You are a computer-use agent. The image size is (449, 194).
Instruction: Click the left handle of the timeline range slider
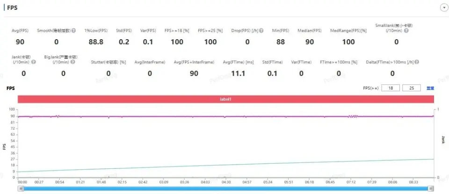coord(20,188)
